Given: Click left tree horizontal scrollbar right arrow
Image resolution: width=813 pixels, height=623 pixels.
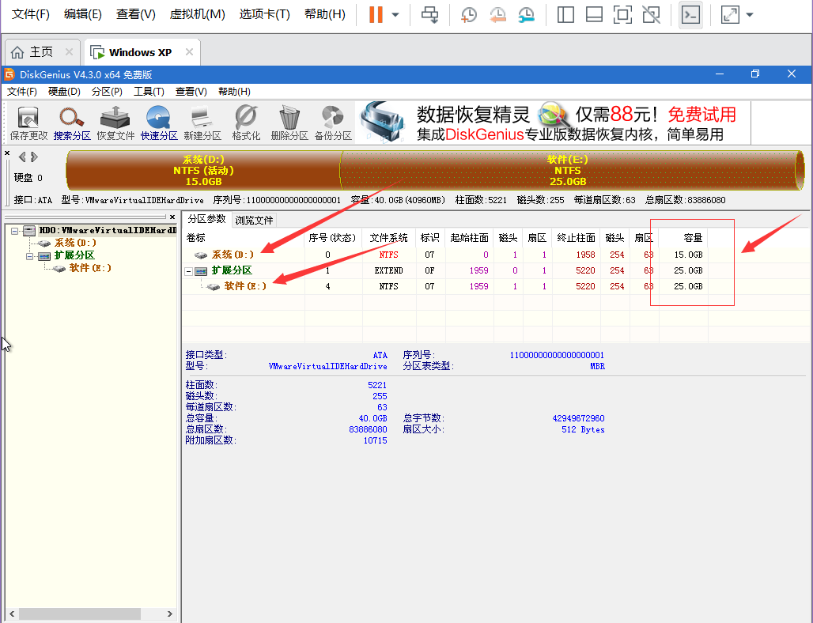Looking at the screenshot, I should (169, 614).
